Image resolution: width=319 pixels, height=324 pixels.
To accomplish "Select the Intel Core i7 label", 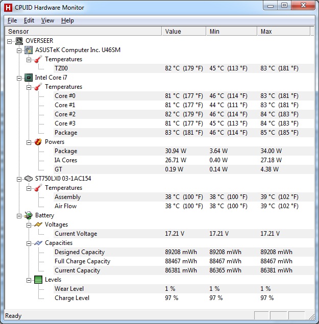I will (x=51, y=78).
